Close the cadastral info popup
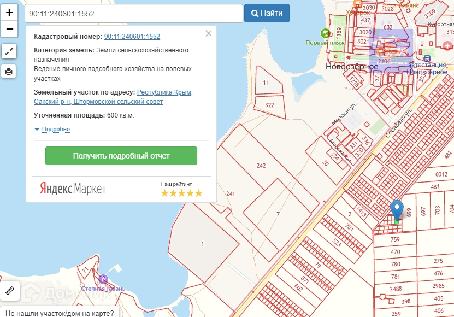This screenshot has width=454, height=317. [209, 33]
